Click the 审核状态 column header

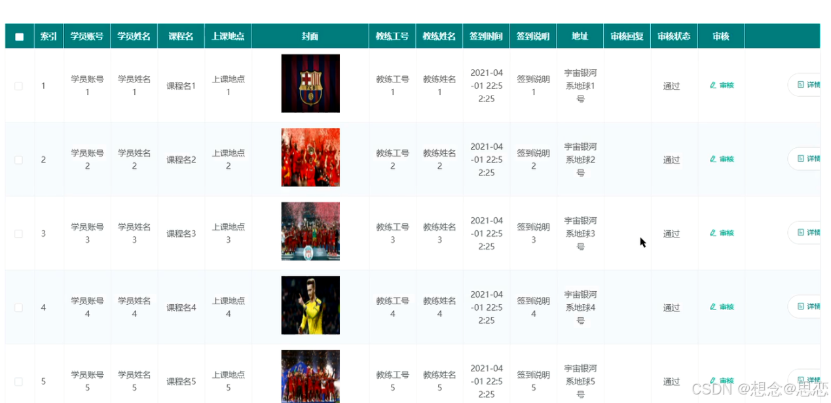(x=674, y=37)
